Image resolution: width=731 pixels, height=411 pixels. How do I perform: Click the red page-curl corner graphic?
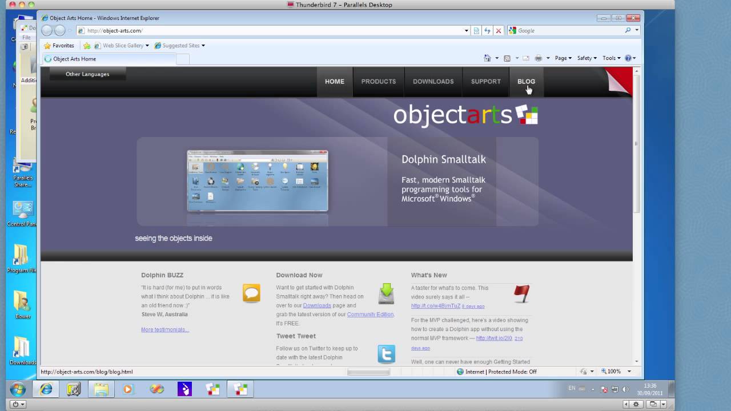tap(619, 80)
